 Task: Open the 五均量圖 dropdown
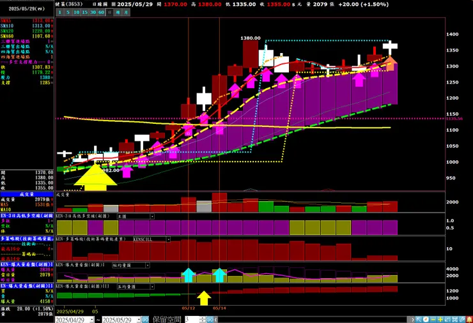[152, 287]
